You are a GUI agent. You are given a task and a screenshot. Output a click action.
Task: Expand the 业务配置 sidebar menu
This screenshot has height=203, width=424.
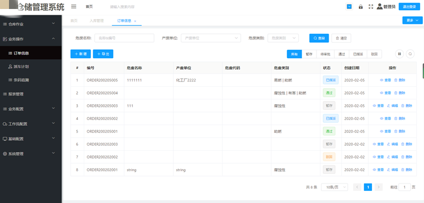31,109
